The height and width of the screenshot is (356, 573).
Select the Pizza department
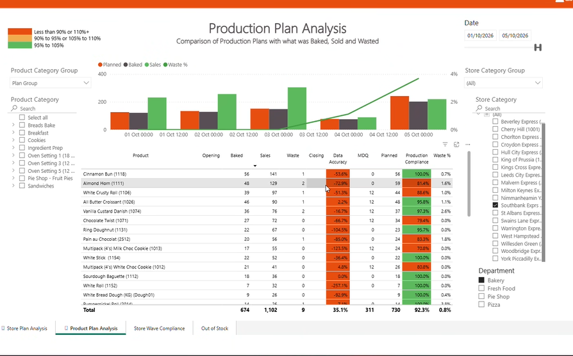481,304
